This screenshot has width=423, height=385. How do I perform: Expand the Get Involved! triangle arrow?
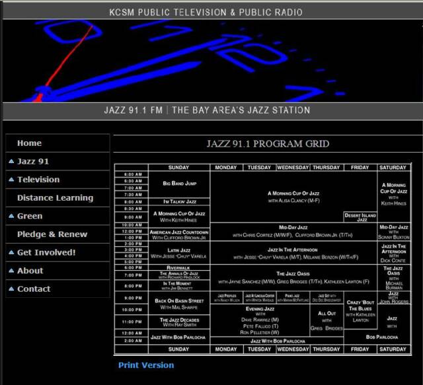(x=11, y=252)
